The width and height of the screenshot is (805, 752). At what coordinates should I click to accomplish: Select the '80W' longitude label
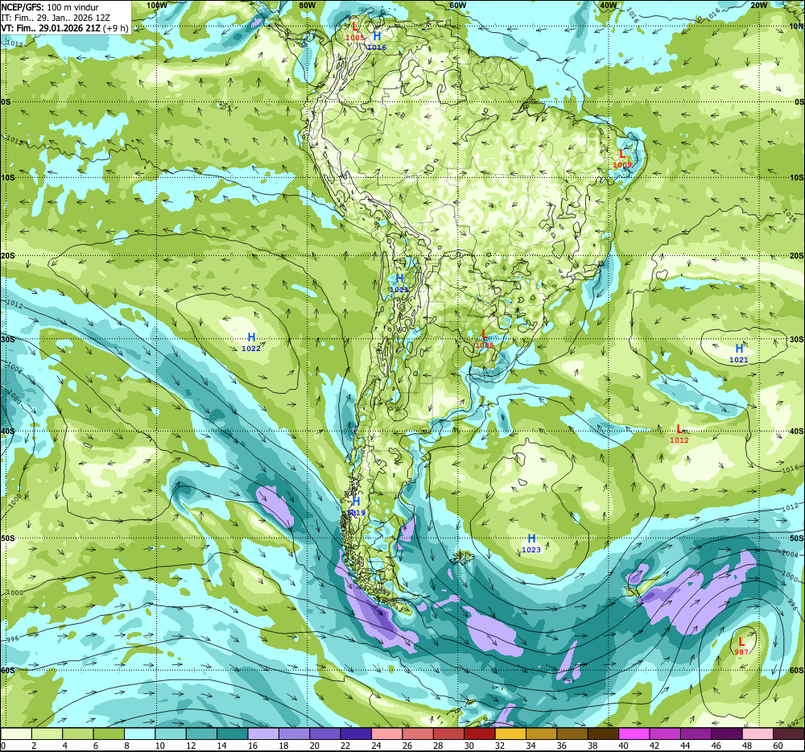click(x=307, y=5)
